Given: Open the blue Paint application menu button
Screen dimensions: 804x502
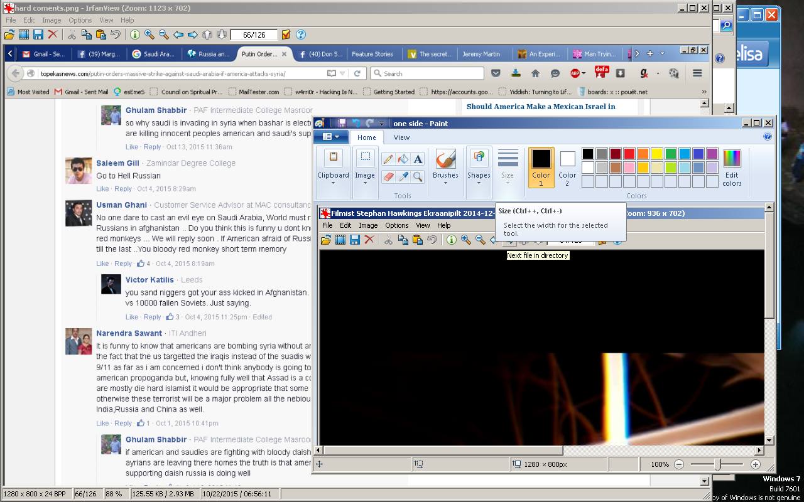Looking at the screenshot, I should coord(331,136).
